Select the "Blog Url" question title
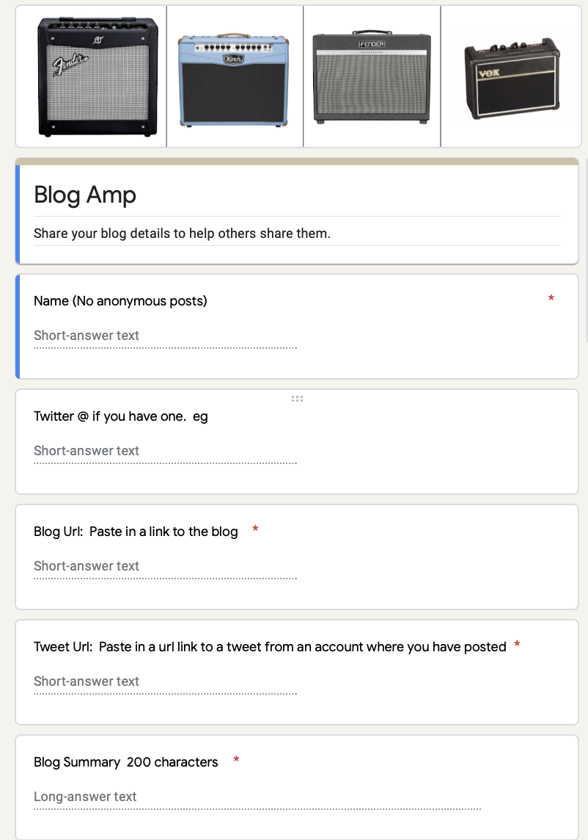The image size is (588, 840). coord(136,532)
